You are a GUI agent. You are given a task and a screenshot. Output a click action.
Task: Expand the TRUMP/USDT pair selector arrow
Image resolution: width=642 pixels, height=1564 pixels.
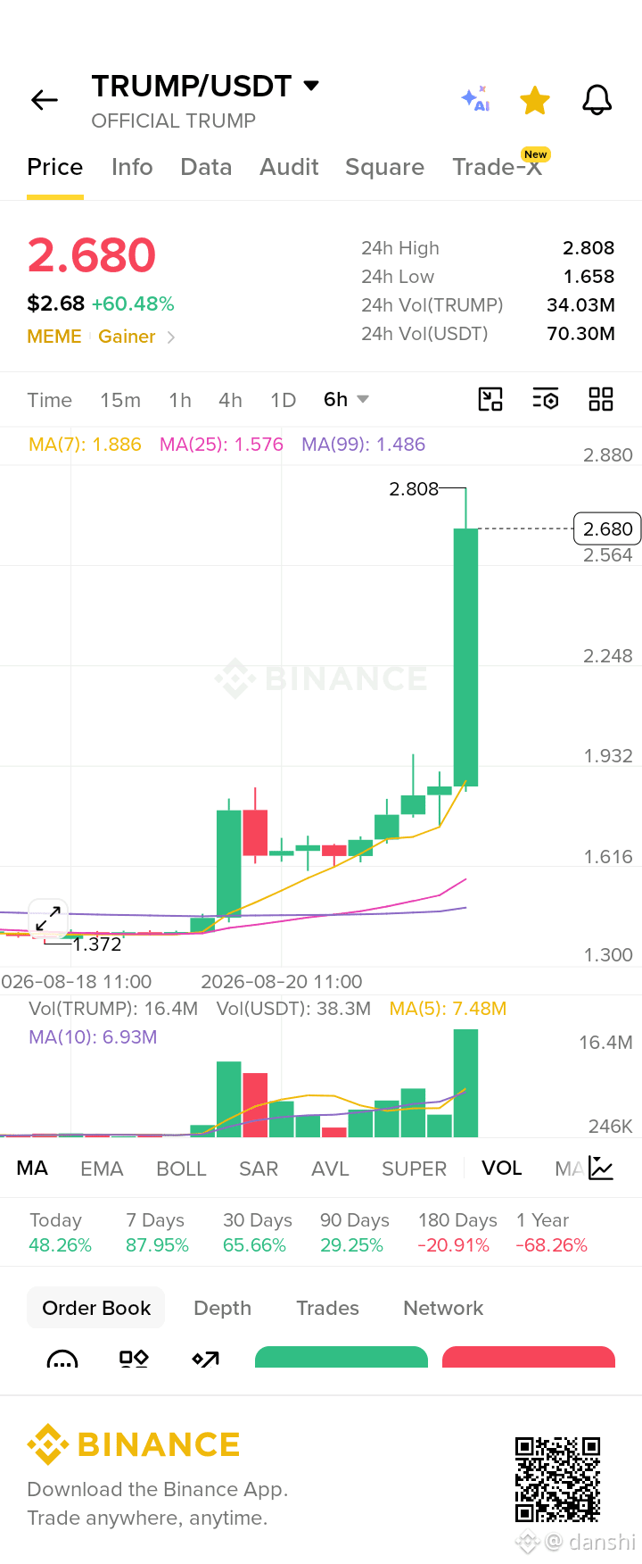pos(311,86)
